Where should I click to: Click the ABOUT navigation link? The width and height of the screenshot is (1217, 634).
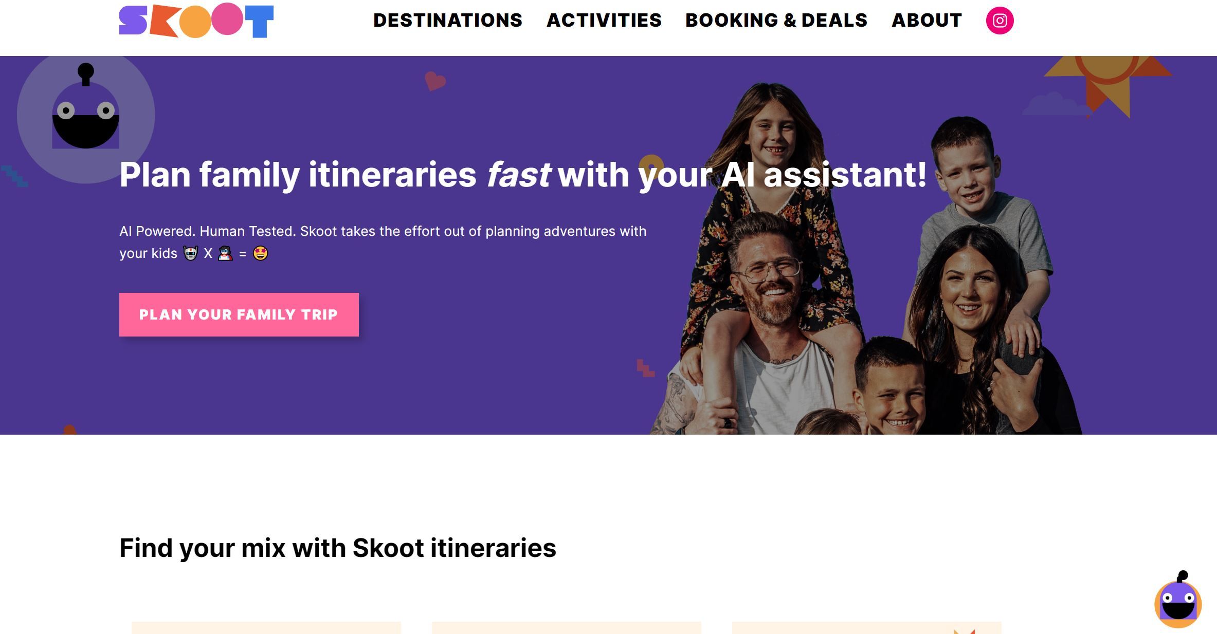927,20
